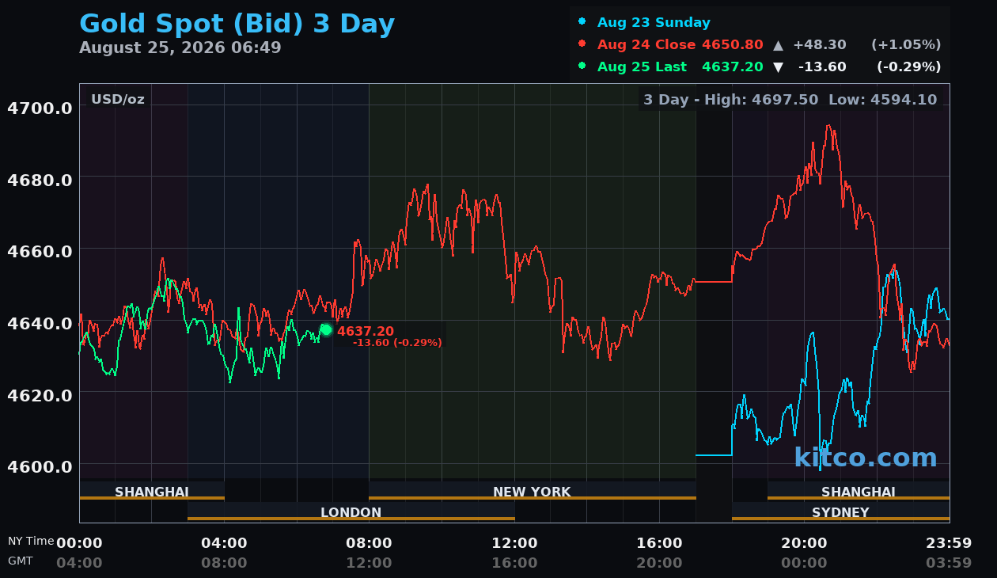Screen dimensions: 997x578
Task: Click the 16:00 NY time tick label
Action: [x=659, y=543]
